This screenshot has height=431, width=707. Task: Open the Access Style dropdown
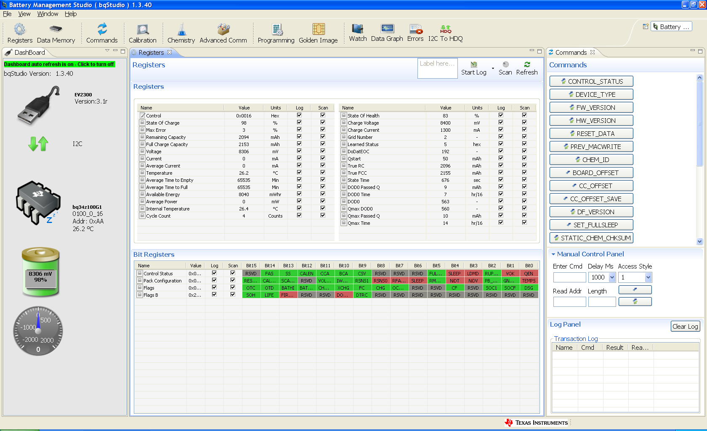click(x=648, y=277)
